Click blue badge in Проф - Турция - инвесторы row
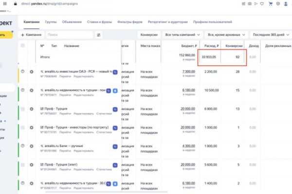The image size is (292, 194). (x=115, y=128)
